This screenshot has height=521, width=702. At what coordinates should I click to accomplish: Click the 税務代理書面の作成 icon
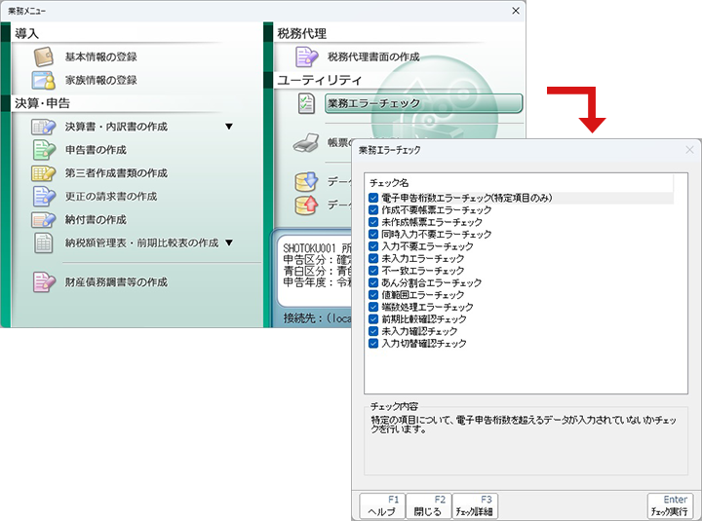307,57
